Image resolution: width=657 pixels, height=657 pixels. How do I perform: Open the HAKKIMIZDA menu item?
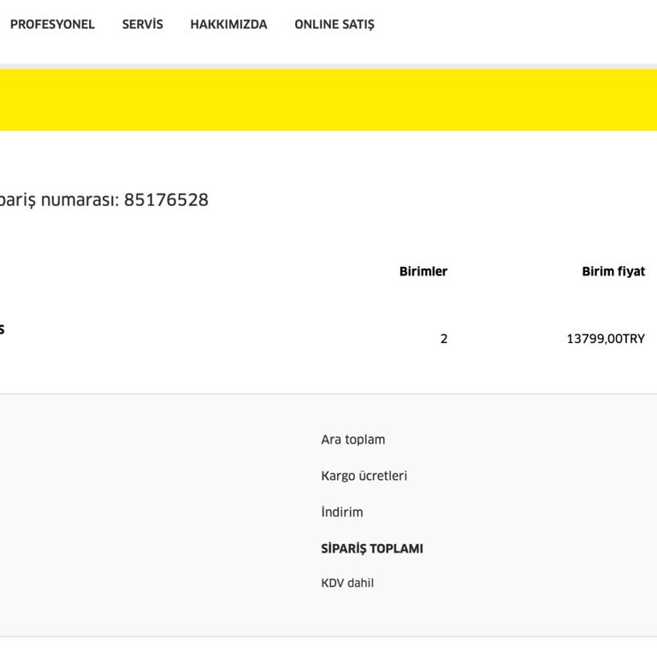(228, 24)
